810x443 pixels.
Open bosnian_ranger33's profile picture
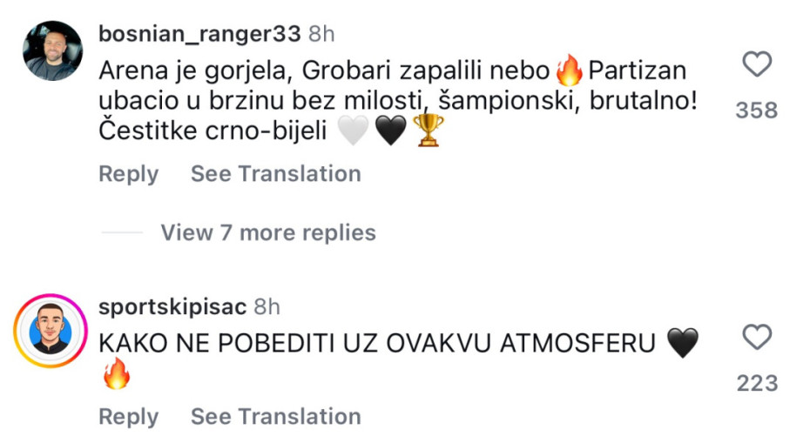click(51, 50)
